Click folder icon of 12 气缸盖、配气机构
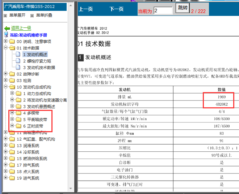Screen dimensions: 239x194 [x=12, y=139]
